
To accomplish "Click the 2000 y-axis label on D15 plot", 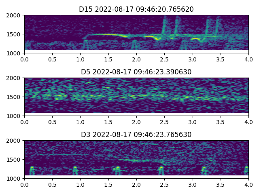I will tap(15, 15).
